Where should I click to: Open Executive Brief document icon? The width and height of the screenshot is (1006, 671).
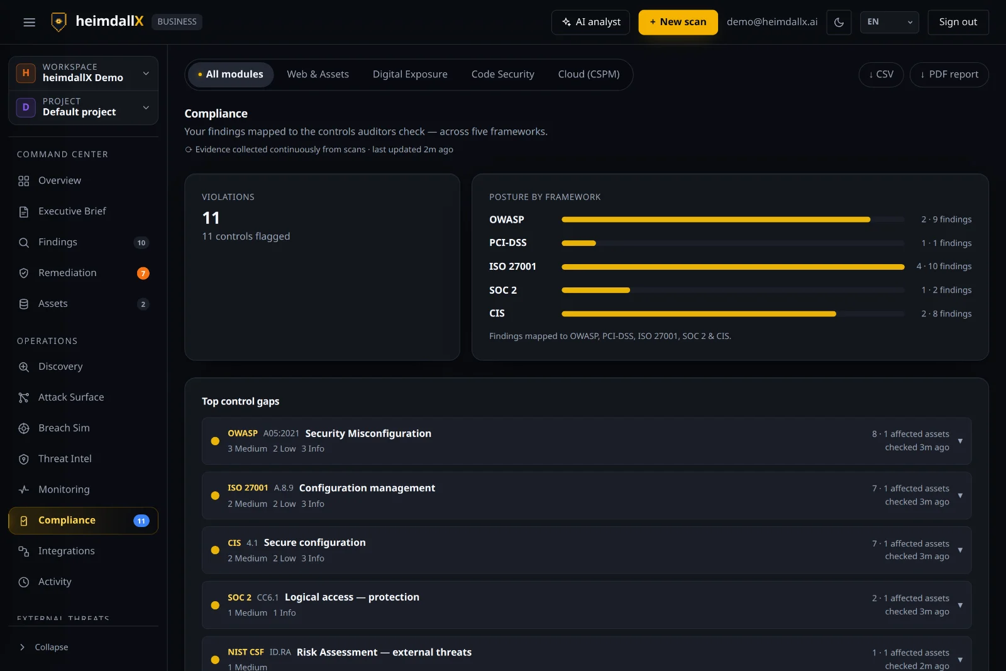[x=24, y=212]
